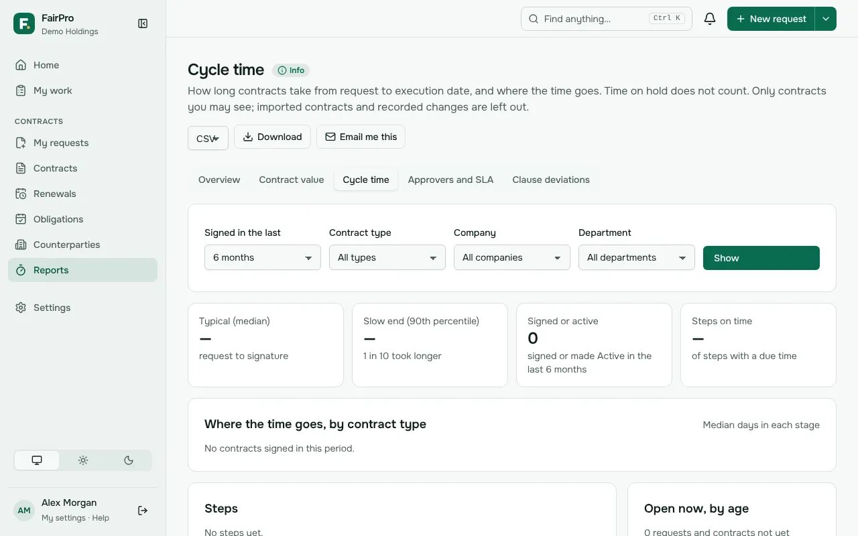The height and width of the screenshot is (536, 858).
Task: Expand the Company filter dropdown
Action: tap(512, 257)
